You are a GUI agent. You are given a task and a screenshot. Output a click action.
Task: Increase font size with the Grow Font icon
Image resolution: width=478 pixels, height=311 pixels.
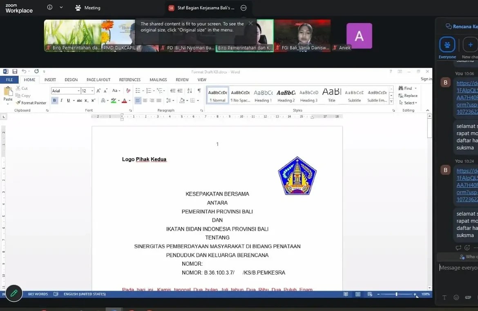click(98, 91)
